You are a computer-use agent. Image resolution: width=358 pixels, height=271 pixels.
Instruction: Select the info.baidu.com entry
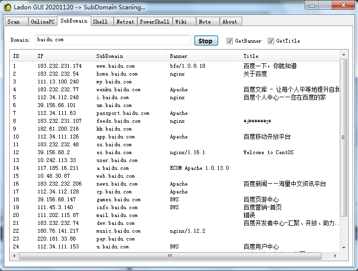175,207
